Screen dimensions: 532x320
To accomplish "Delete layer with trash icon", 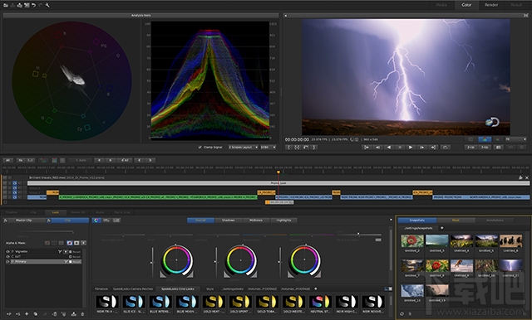I will pyautogui.click(x=82, y=314).
